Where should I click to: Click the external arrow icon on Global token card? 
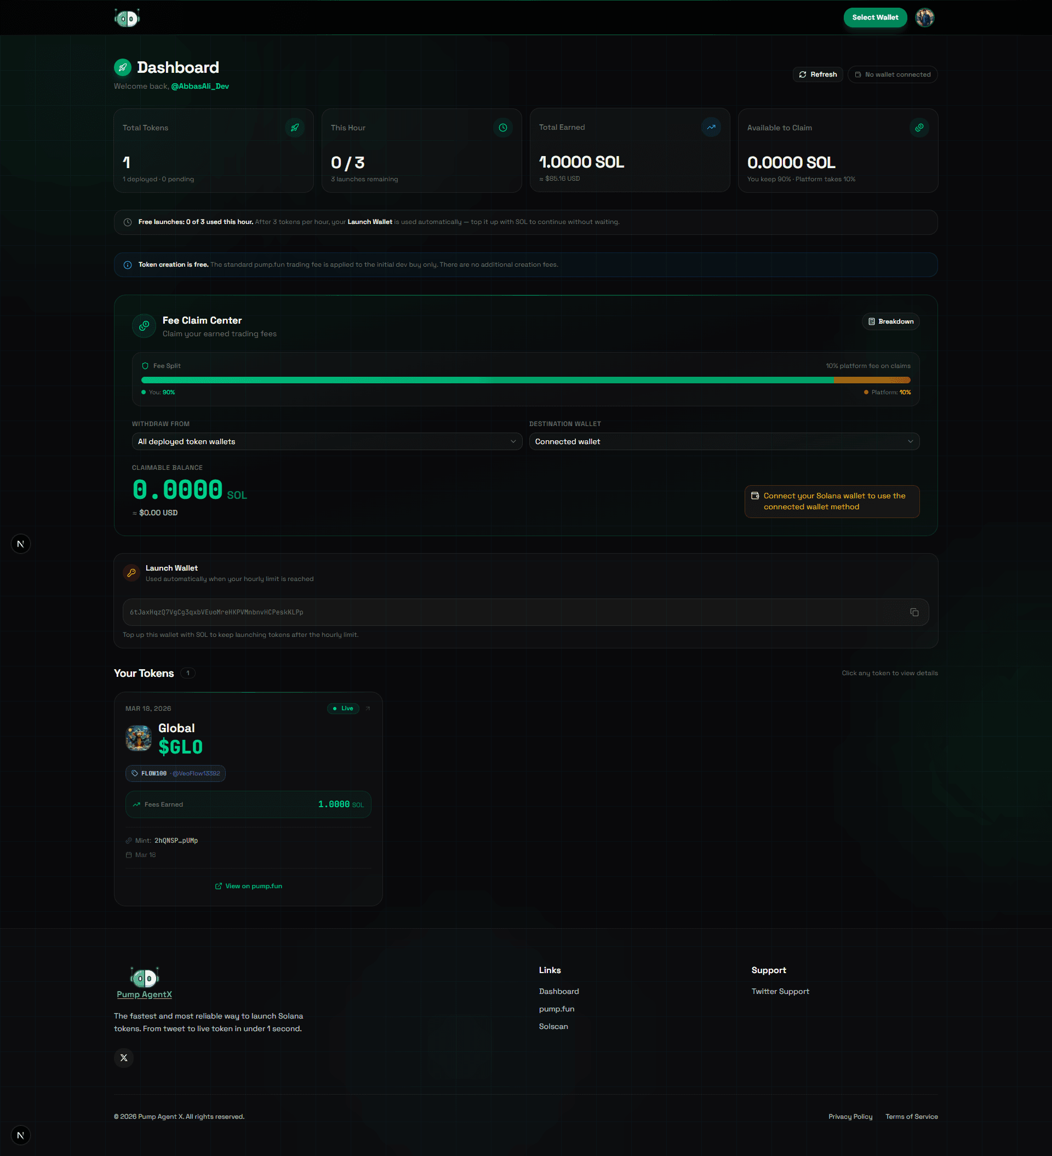coord(368,709)
